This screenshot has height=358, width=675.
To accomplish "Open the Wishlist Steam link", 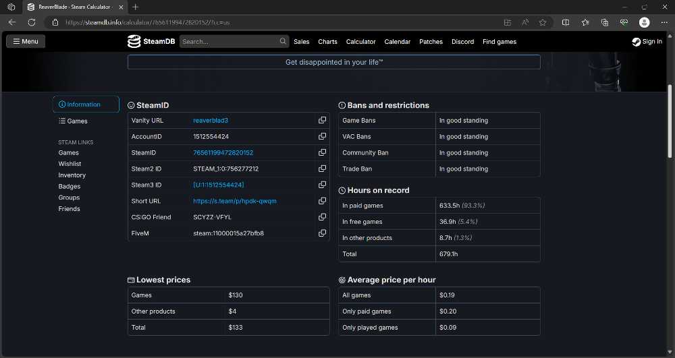I will (70, 164).
